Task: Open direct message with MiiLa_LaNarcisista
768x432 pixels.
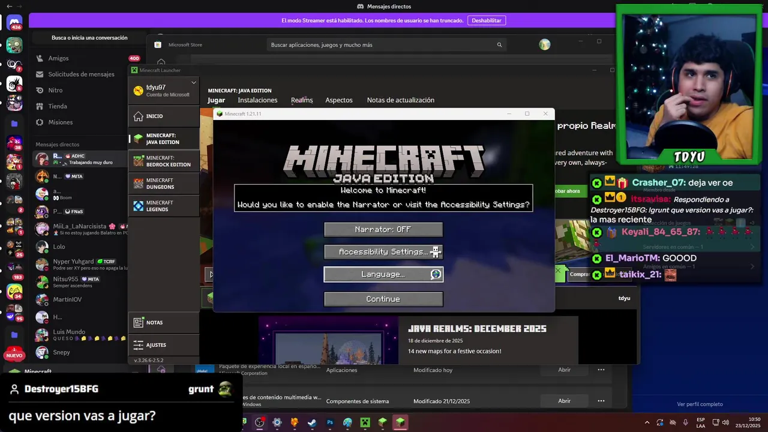Action: tap(80, 229)
